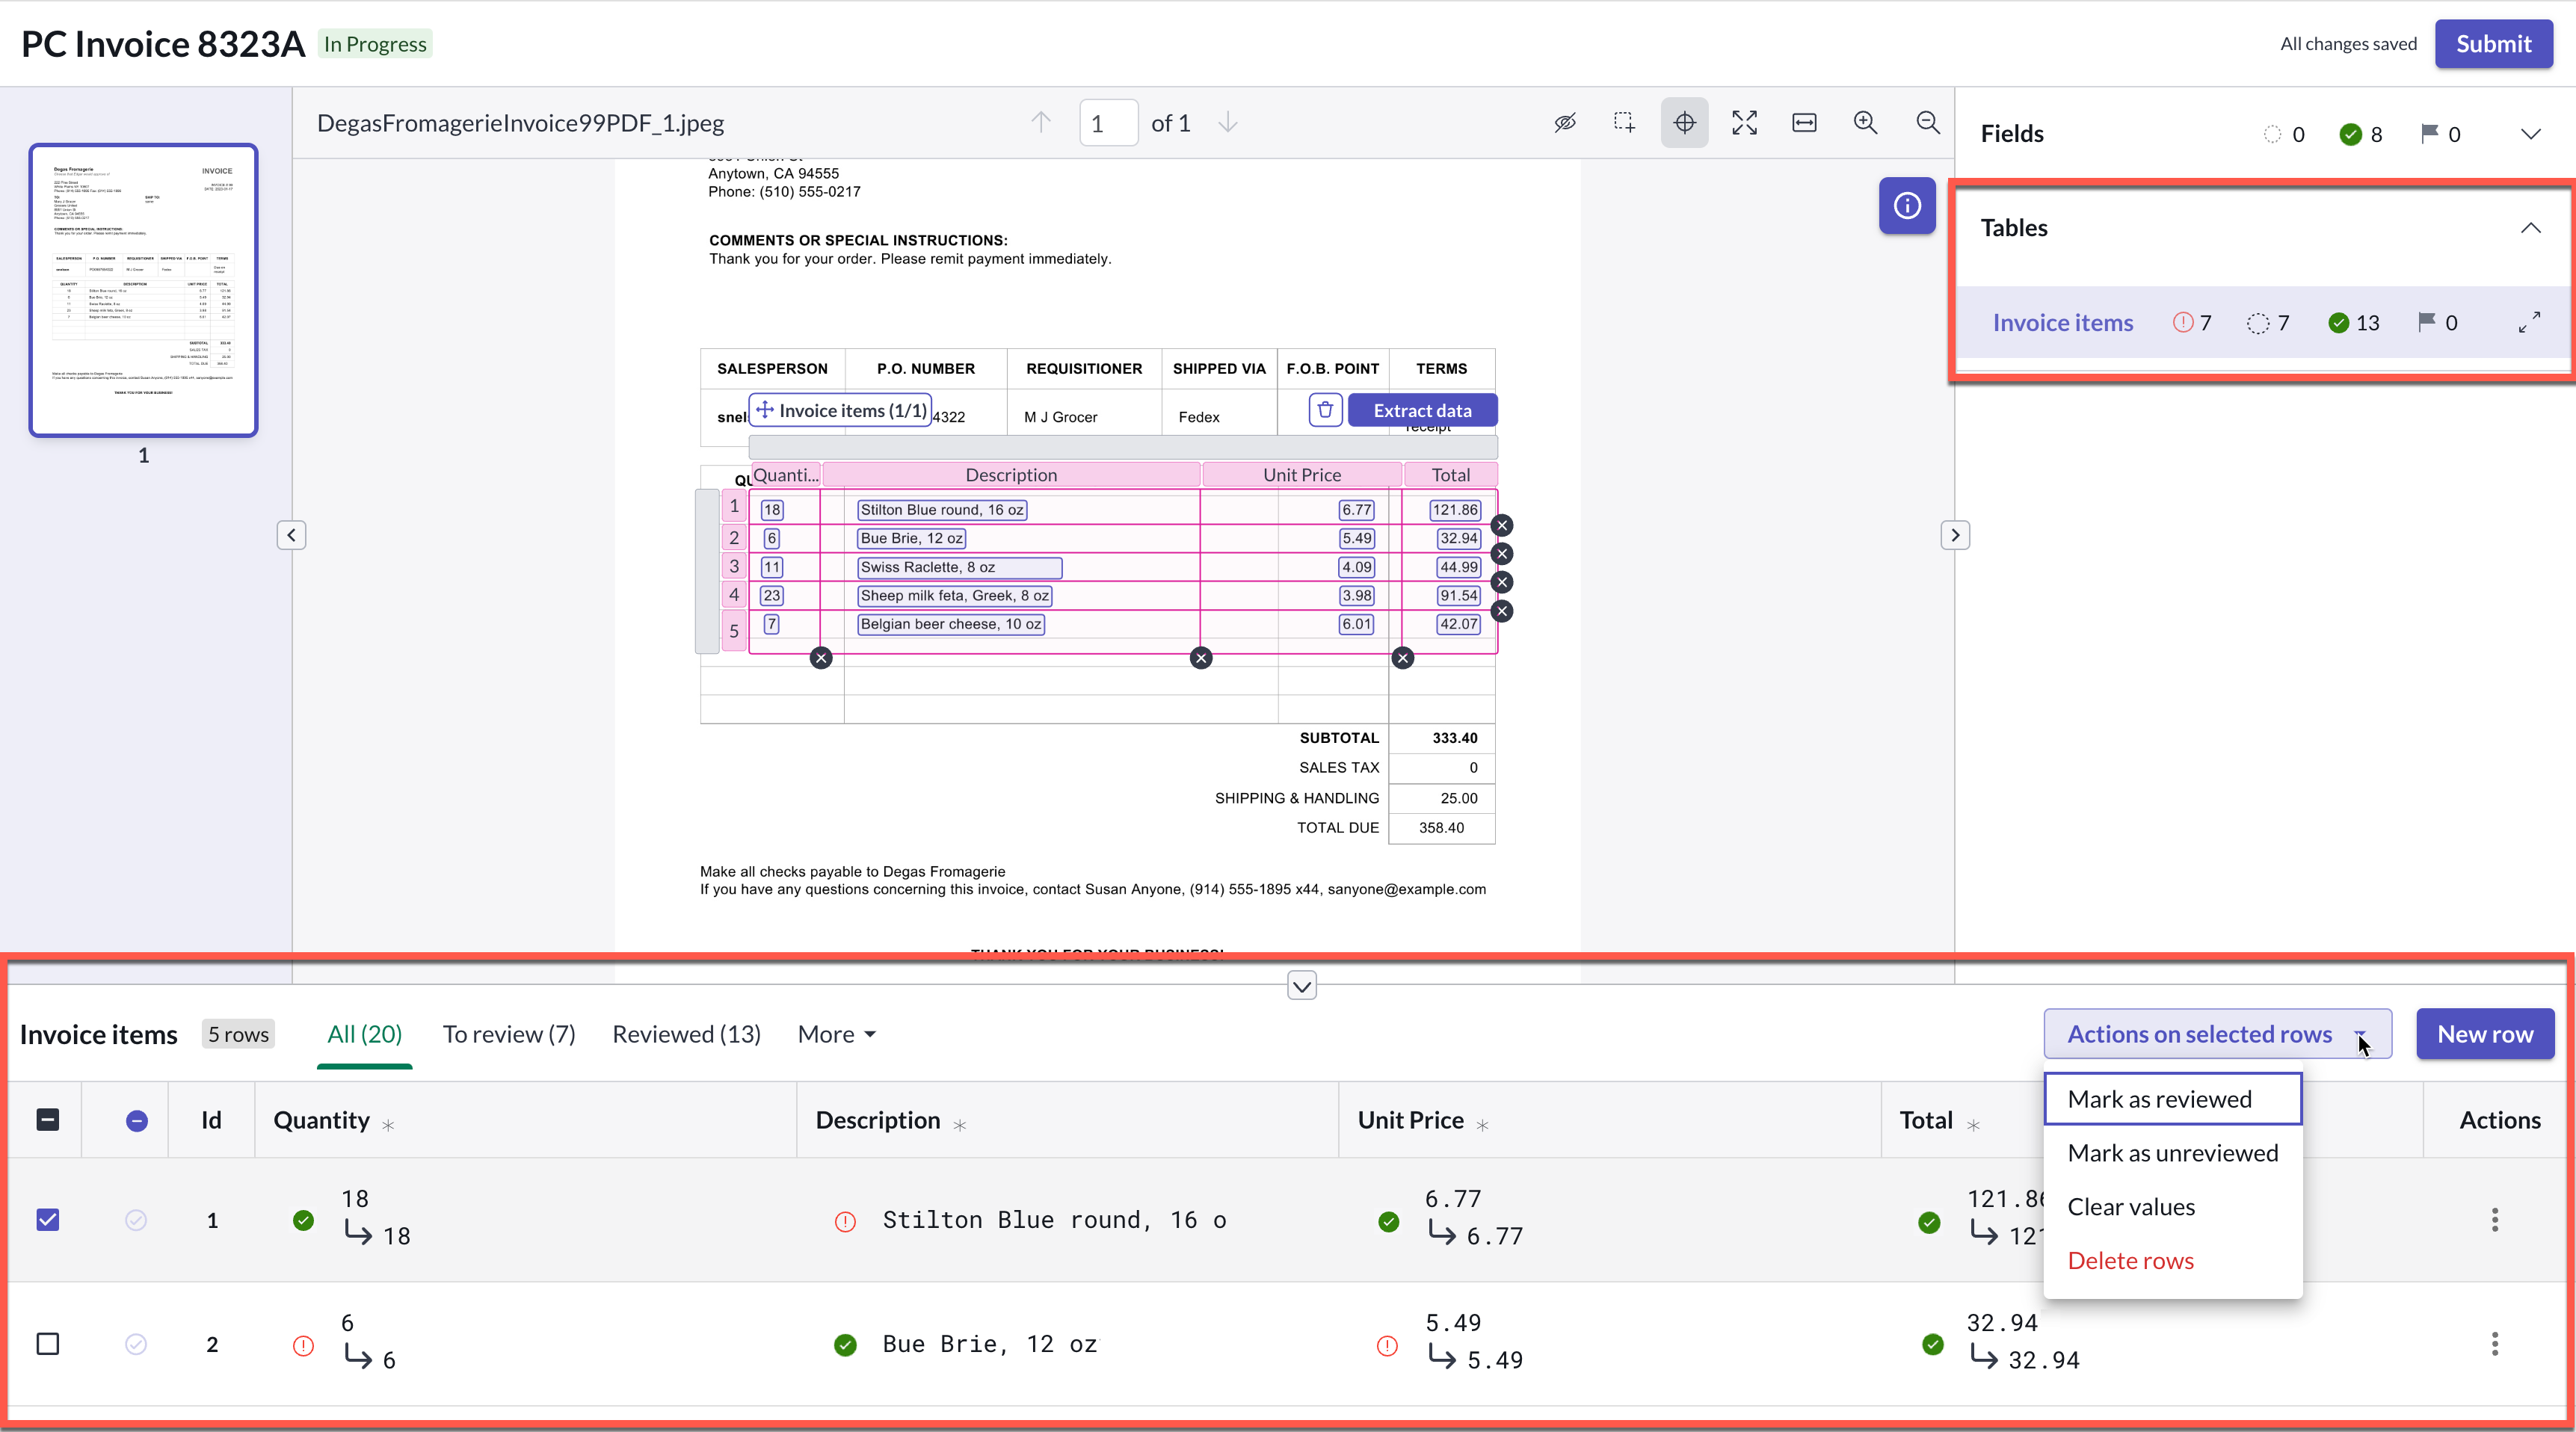Open the info panel icon
This screenshot has height=1432, width=2576.
[1907, 206]
